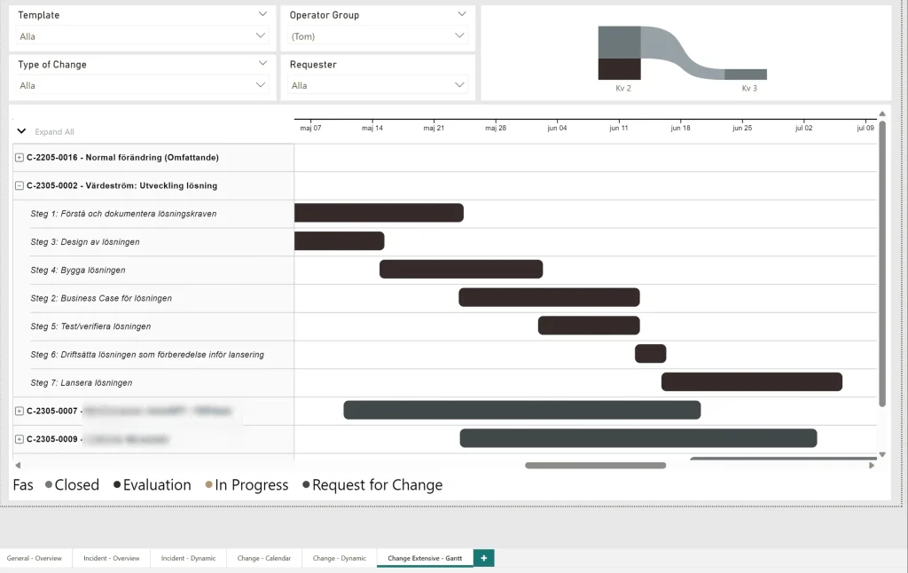This screenshot has width=908, height=573.
Task: Click the horizontal scrollbar thumb under Gantt
Action: (583, 465)
